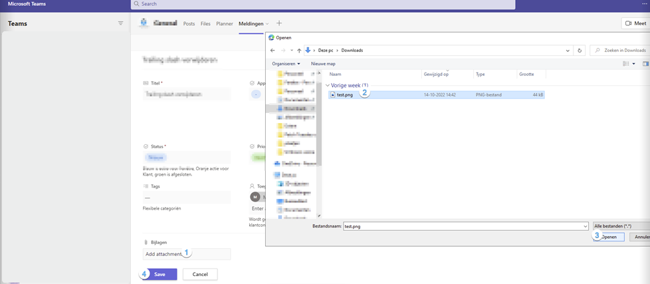Image resolution: width=650 pixels, height=284 pixels.
Task: Collapse the 'Vorige week' group
Action: [327, 85]
